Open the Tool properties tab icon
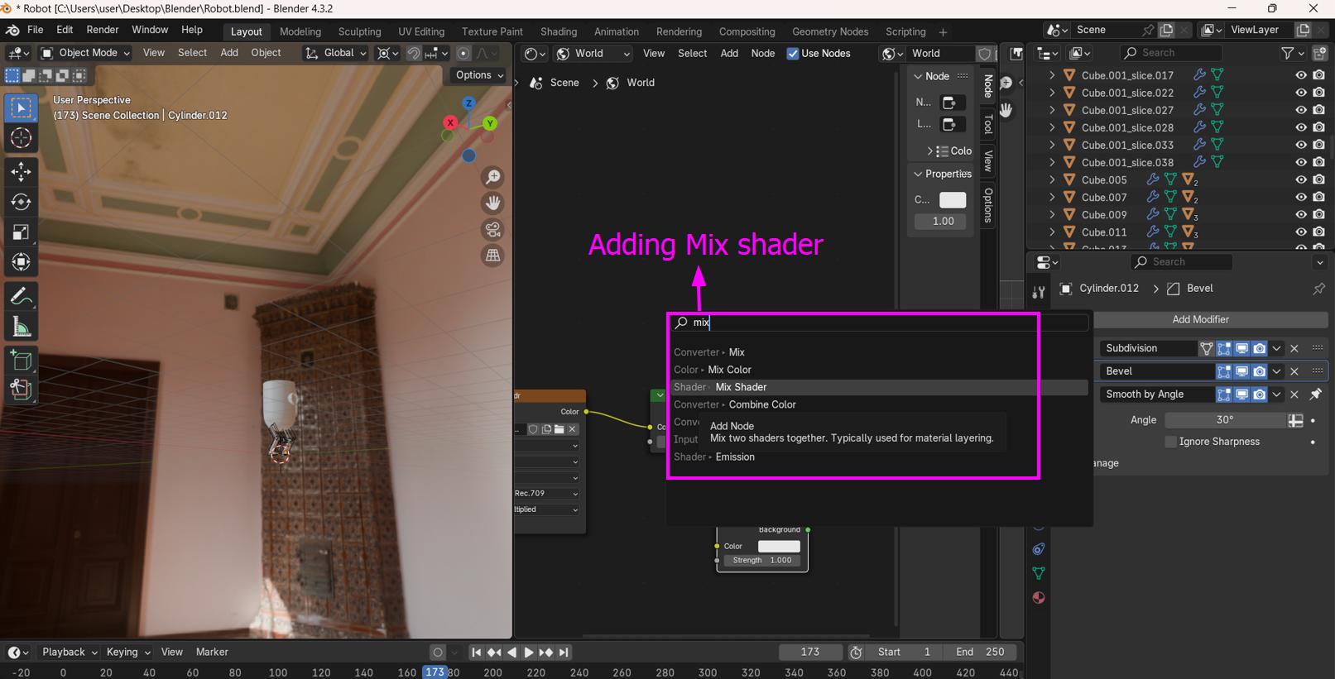This screenshot has height=679, width=1335. (1039, 292)
